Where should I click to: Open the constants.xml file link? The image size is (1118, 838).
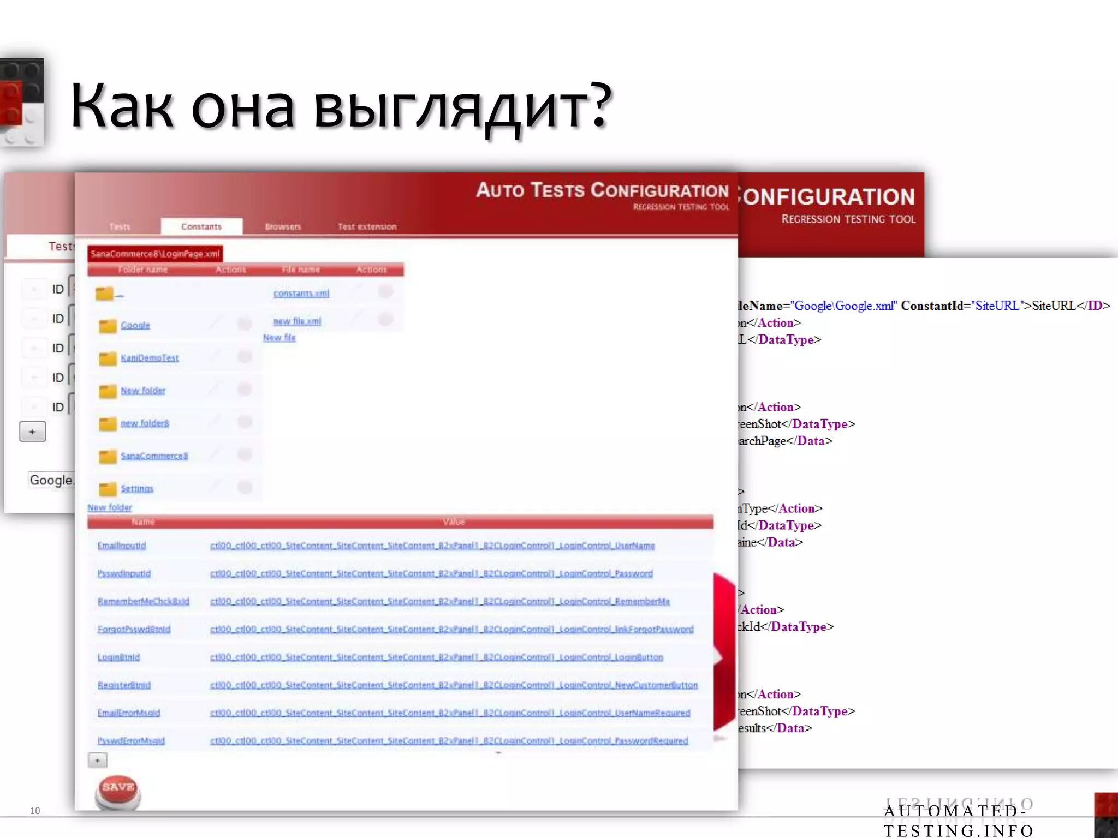coord(301,294)
